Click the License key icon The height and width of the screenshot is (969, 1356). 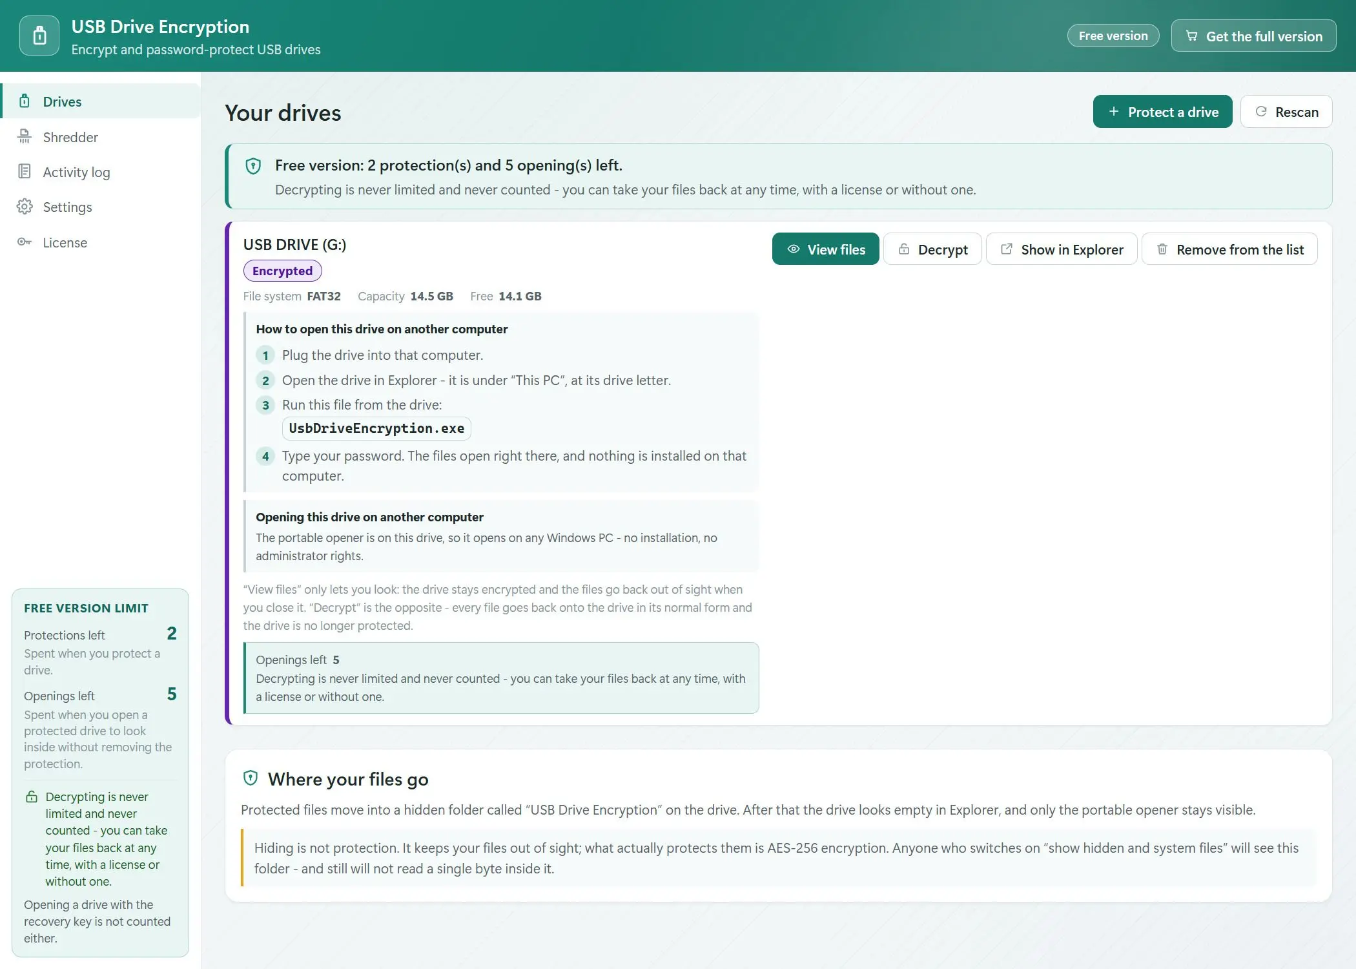(25, 242)
